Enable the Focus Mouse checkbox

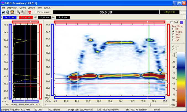35,12
